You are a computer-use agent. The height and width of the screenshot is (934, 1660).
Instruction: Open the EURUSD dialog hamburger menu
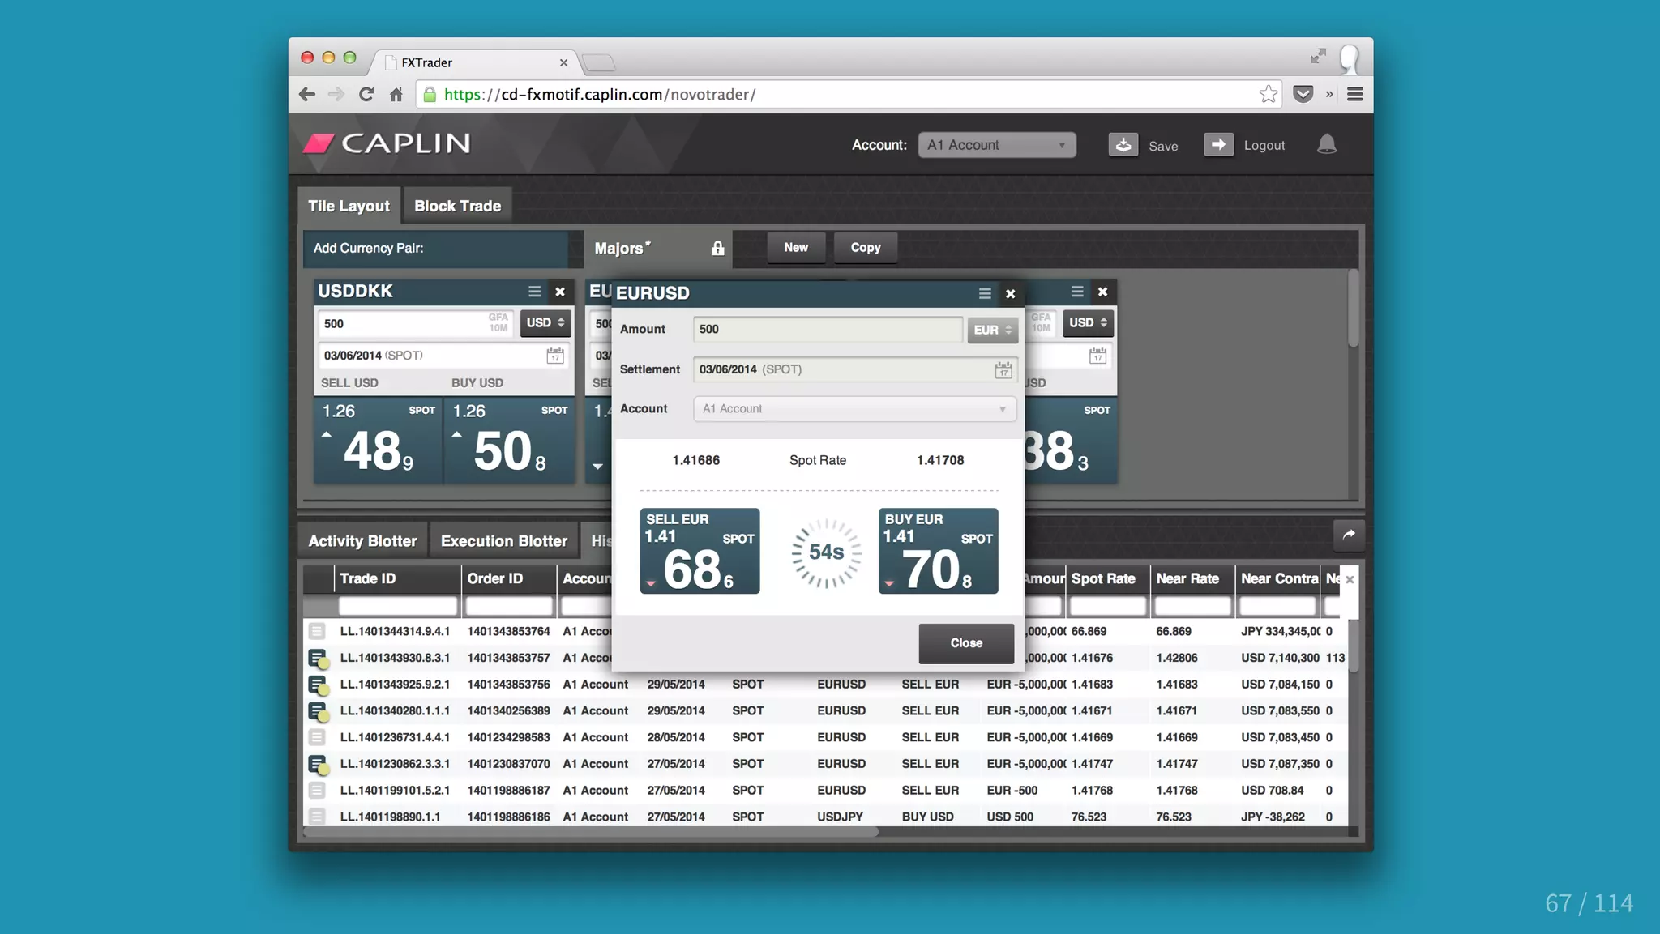point(984,294)
